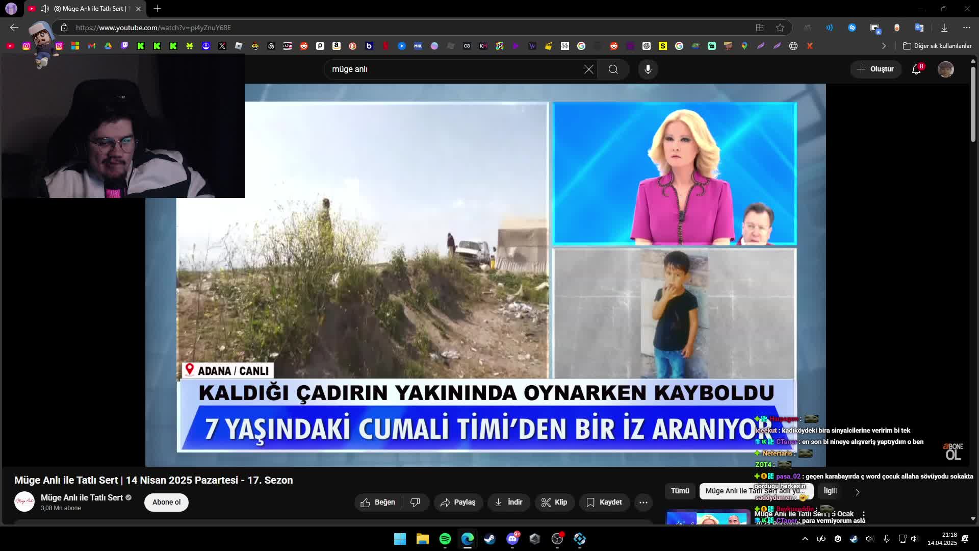Viewport: 979px width, 551px height.
Task: Click the page vertical scrollbar thumb
Action: [x=973, y=105]
